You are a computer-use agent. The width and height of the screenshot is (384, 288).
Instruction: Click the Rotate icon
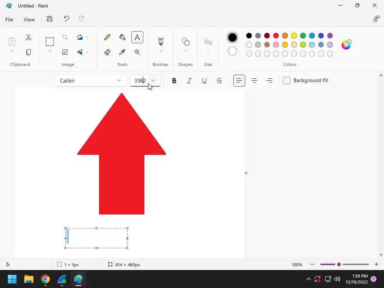(x=79, y=37)
